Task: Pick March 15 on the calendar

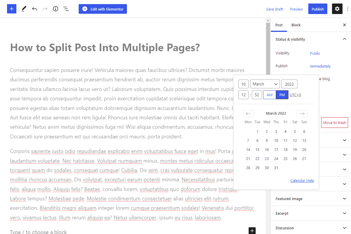Action: (x=257, y=150)
